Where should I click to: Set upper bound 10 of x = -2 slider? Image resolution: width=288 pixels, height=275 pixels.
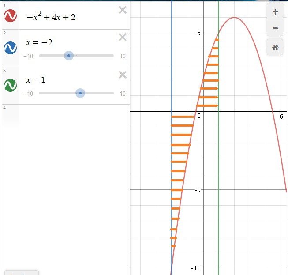(x=123, y=56)
